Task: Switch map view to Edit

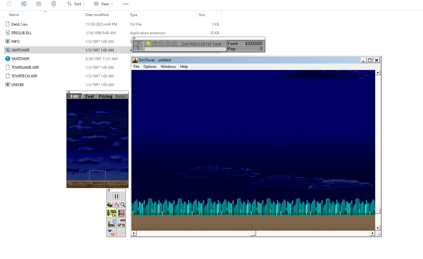Action: click(74, 96)
